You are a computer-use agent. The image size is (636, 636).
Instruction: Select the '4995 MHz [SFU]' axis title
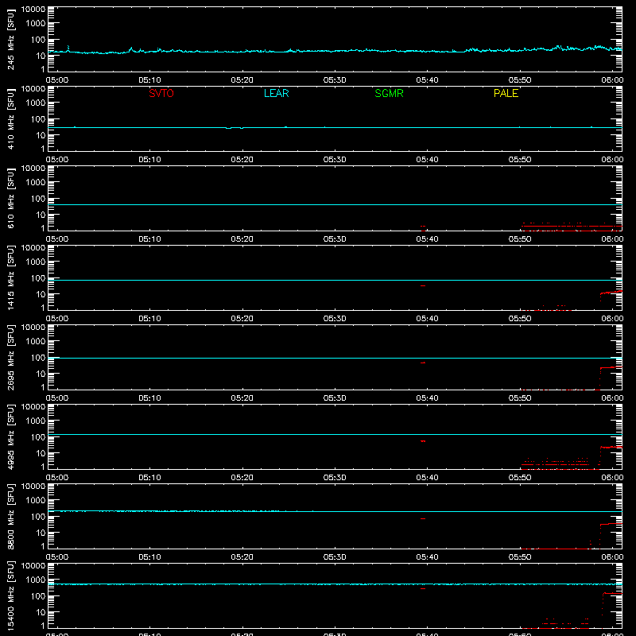11,436
